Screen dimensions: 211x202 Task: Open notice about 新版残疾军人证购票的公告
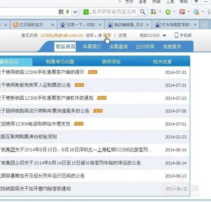click(x=35, y=85)
